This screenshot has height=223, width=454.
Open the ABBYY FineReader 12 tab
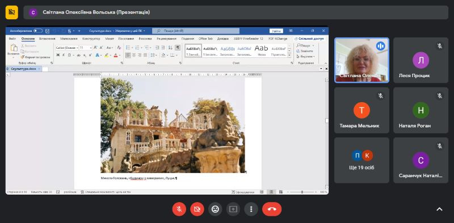click(x=249, y=39)
